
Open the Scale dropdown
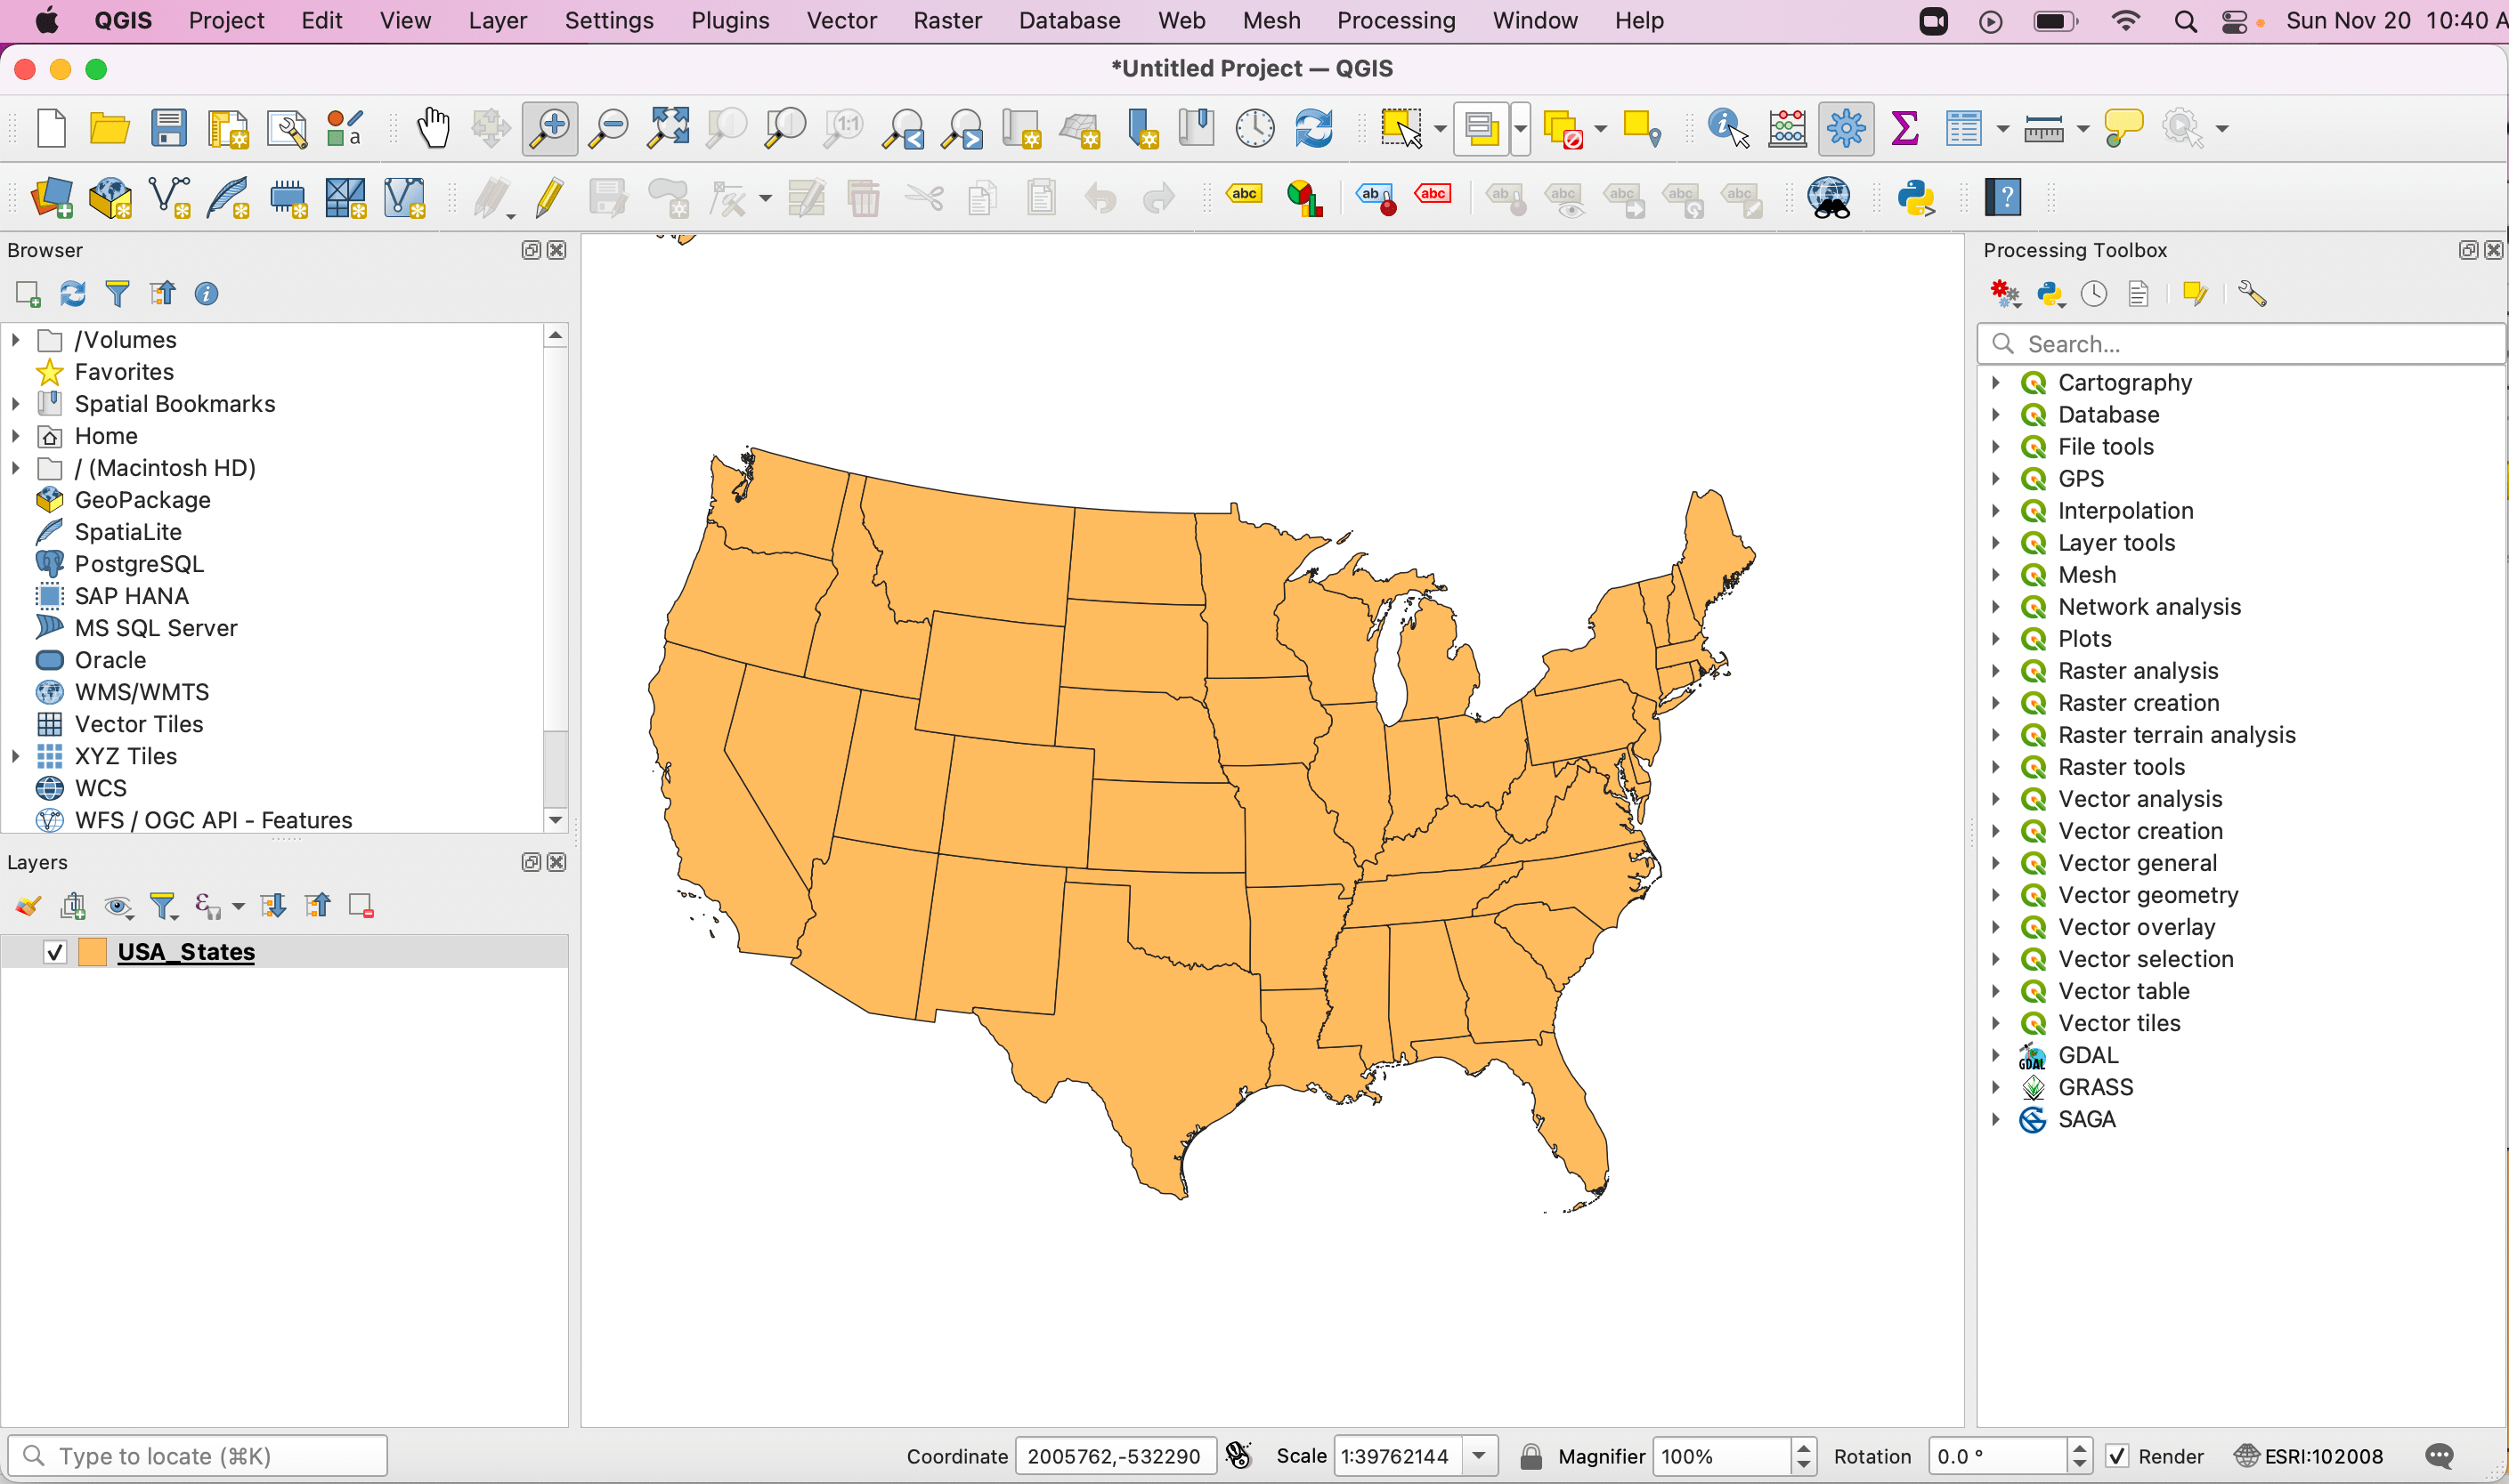point(1480,1456)
